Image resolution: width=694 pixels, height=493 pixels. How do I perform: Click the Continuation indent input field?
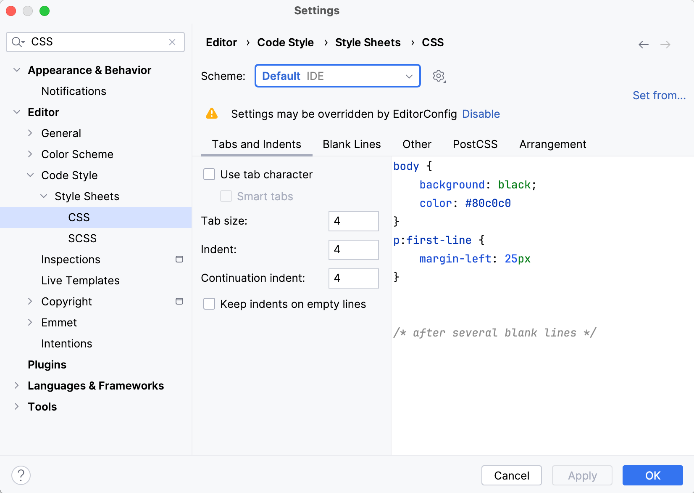click(353, 278)
